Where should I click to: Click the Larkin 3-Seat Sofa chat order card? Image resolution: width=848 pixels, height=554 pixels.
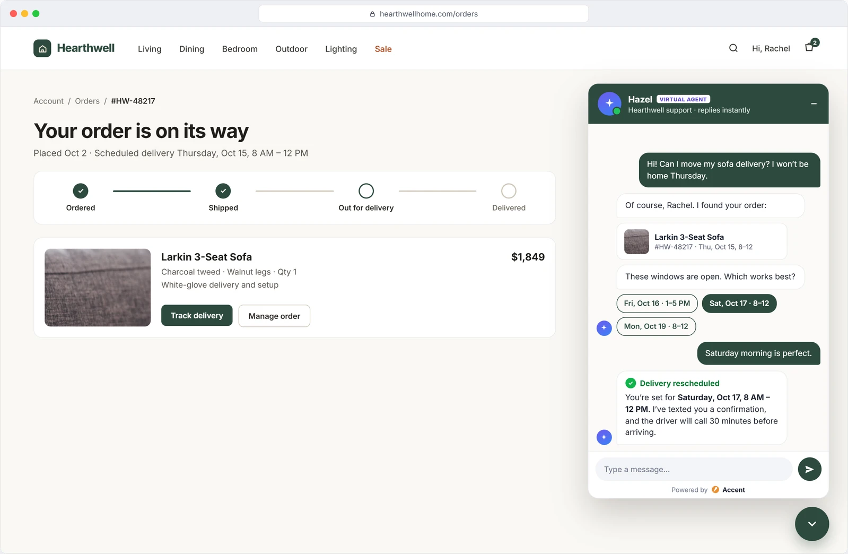click(702, 241)
